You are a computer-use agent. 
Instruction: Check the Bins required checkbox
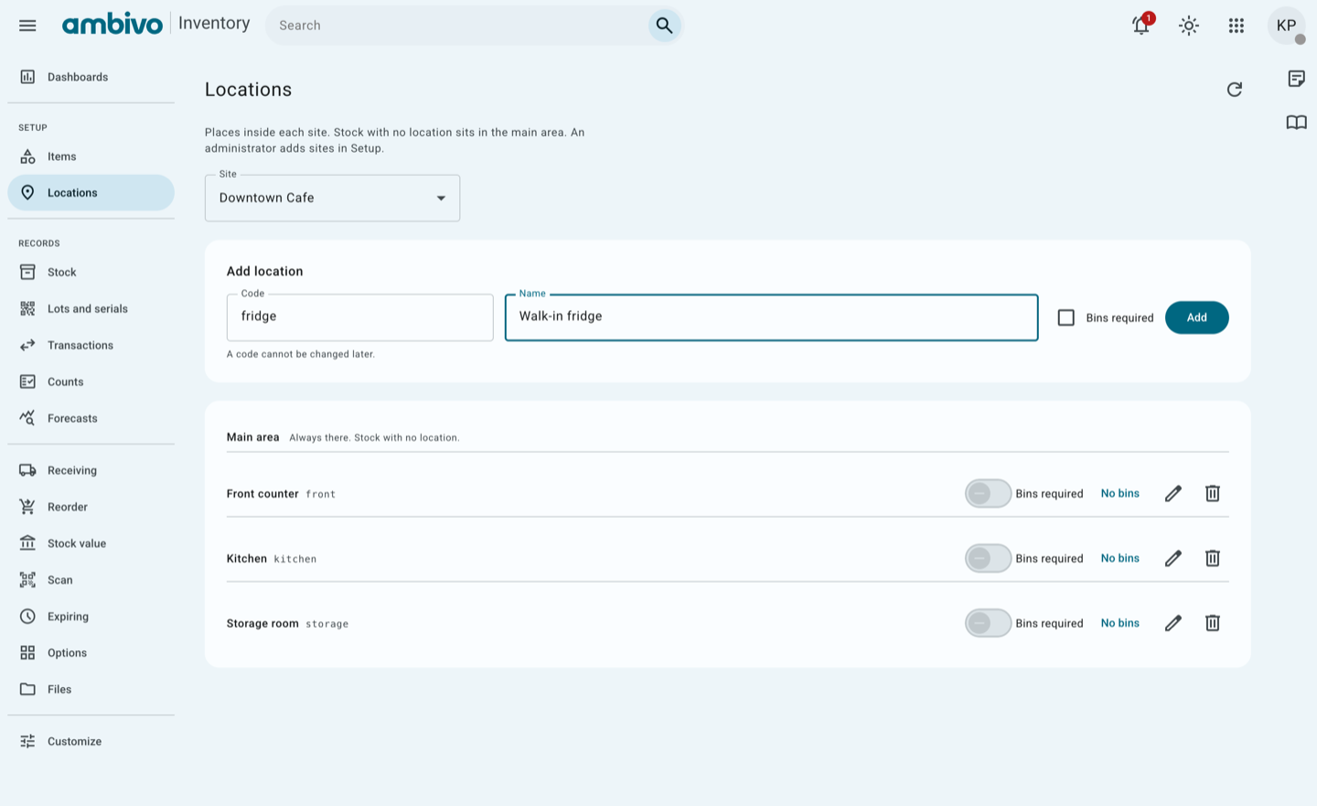(x=1066, y=317)
